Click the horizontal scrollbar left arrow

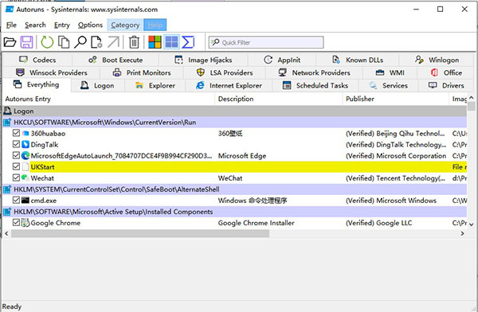tap(6, 233)
